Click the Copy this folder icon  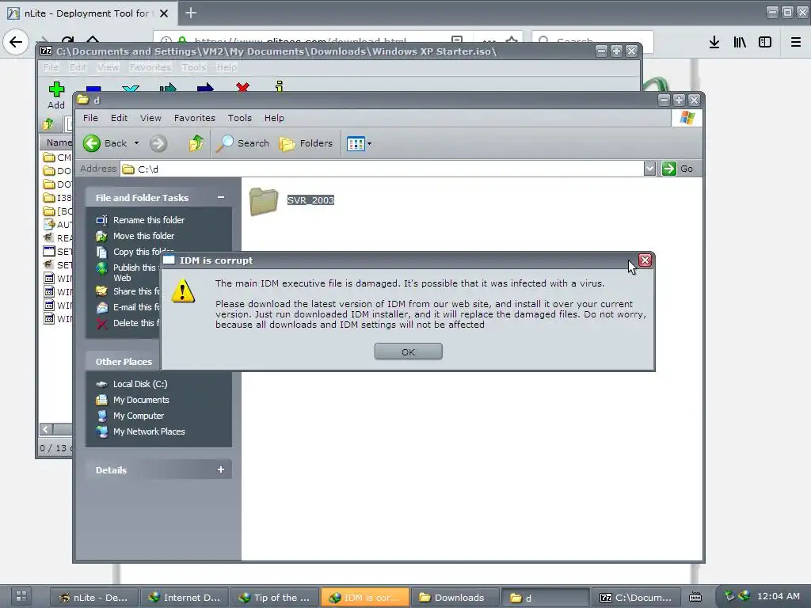click(102, 252)
